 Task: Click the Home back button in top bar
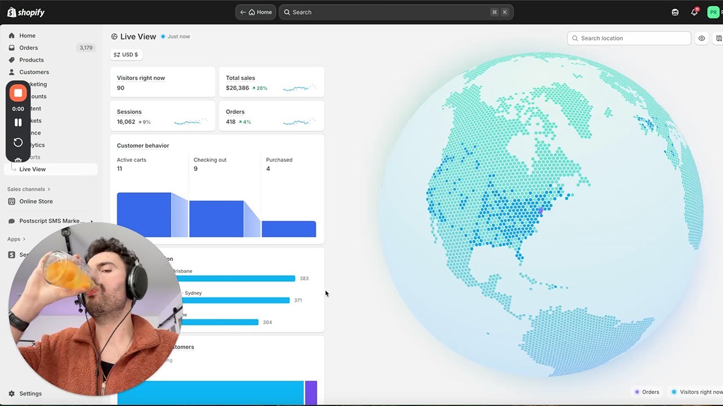[256, 12]
